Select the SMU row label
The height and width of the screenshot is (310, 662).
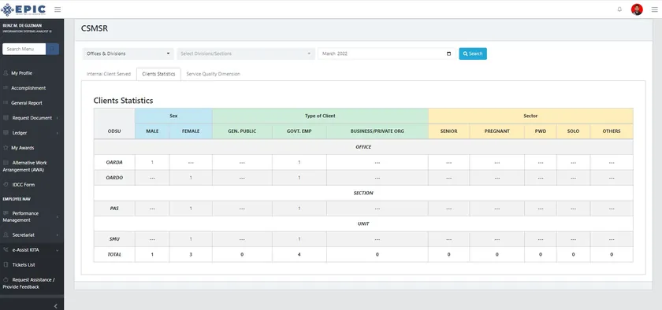[x=114, y=239]
